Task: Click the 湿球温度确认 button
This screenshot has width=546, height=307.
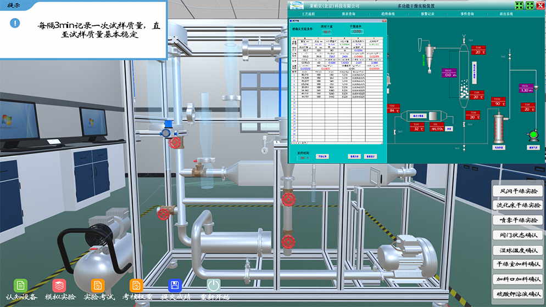Action: coord(517,251)
